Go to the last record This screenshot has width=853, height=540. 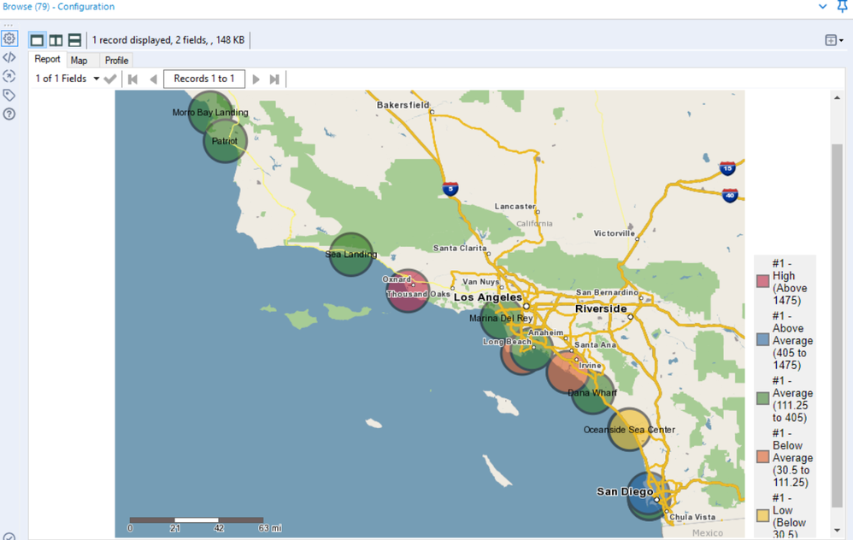274,79
